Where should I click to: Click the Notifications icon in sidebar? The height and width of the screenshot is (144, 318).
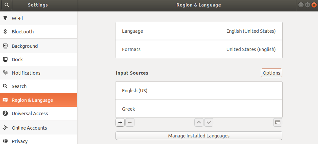coord(5,73)
